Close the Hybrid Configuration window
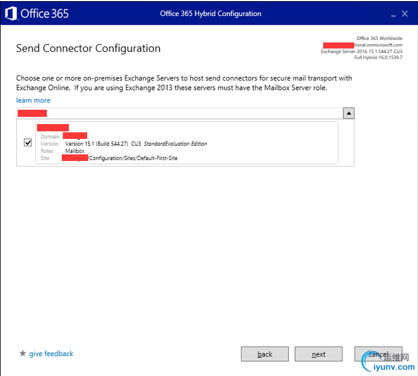 click(405, 14)
